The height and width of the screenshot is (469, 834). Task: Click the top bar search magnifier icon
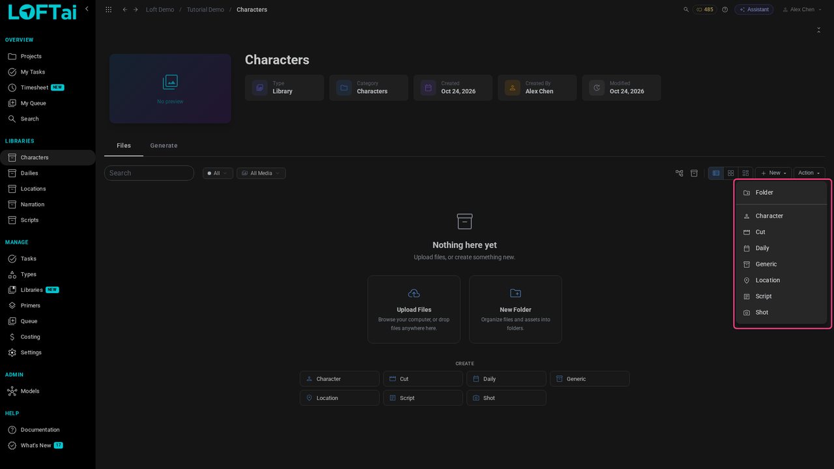coord(686,10)
